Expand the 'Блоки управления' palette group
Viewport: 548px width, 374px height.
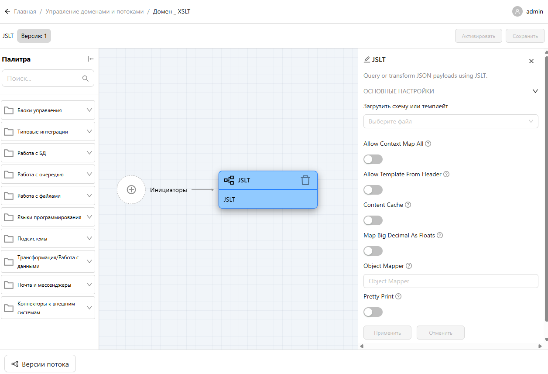point(48,110)
